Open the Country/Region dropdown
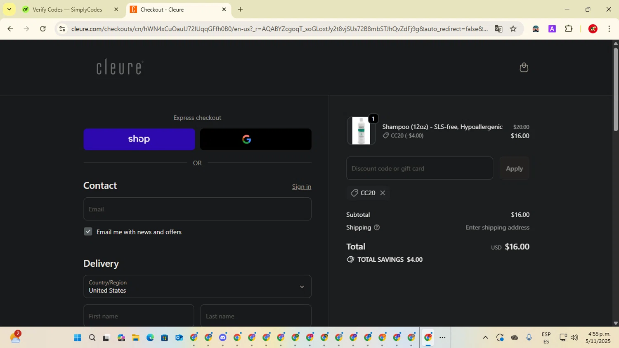The height and width of the screenshot is (348, 619). (197, 286)
